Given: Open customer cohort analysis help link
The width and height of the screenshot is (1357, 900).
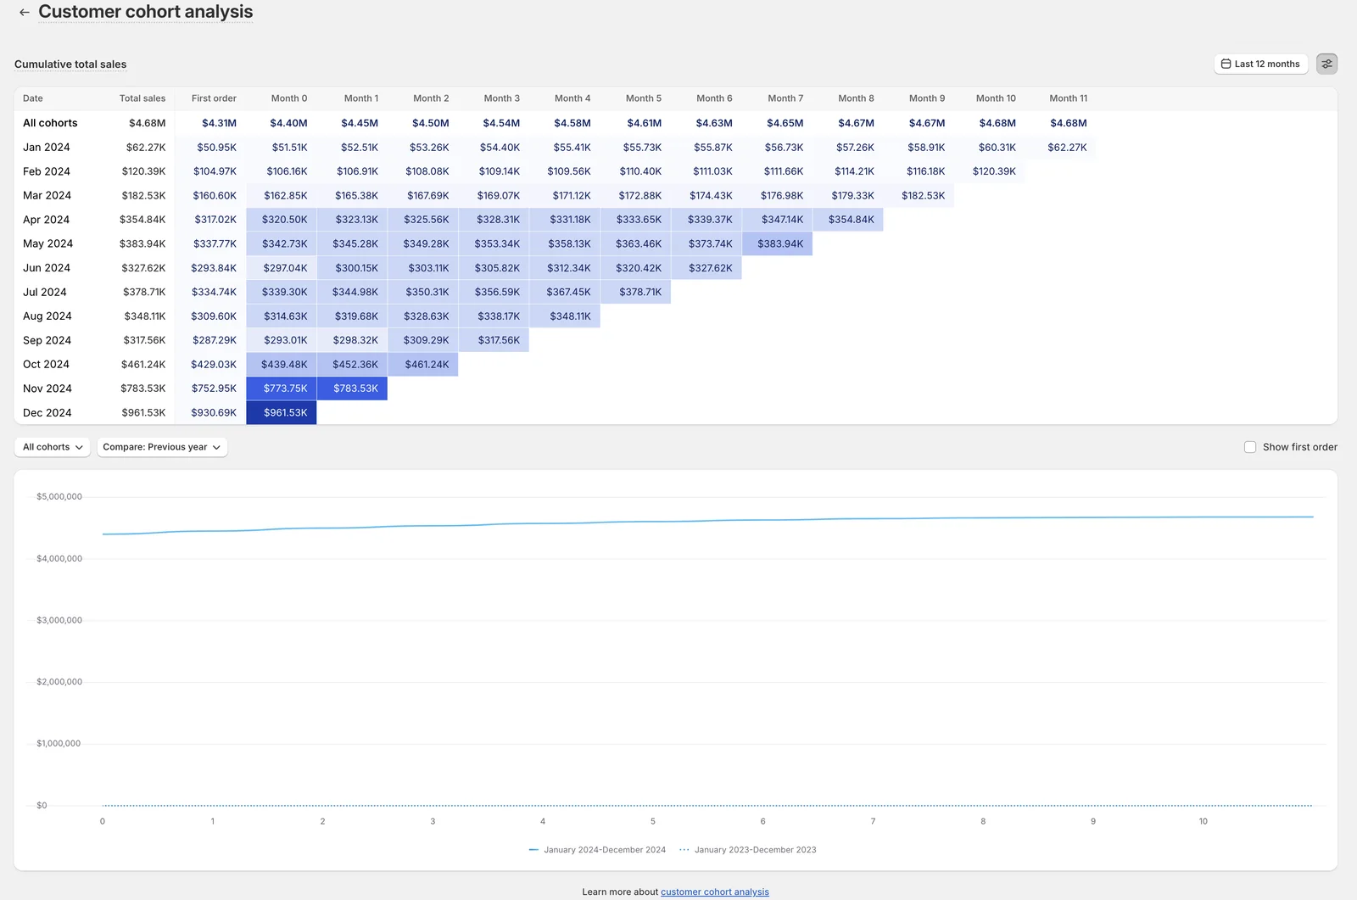Looking at the screenshot, I should click(x=715, y=892).
